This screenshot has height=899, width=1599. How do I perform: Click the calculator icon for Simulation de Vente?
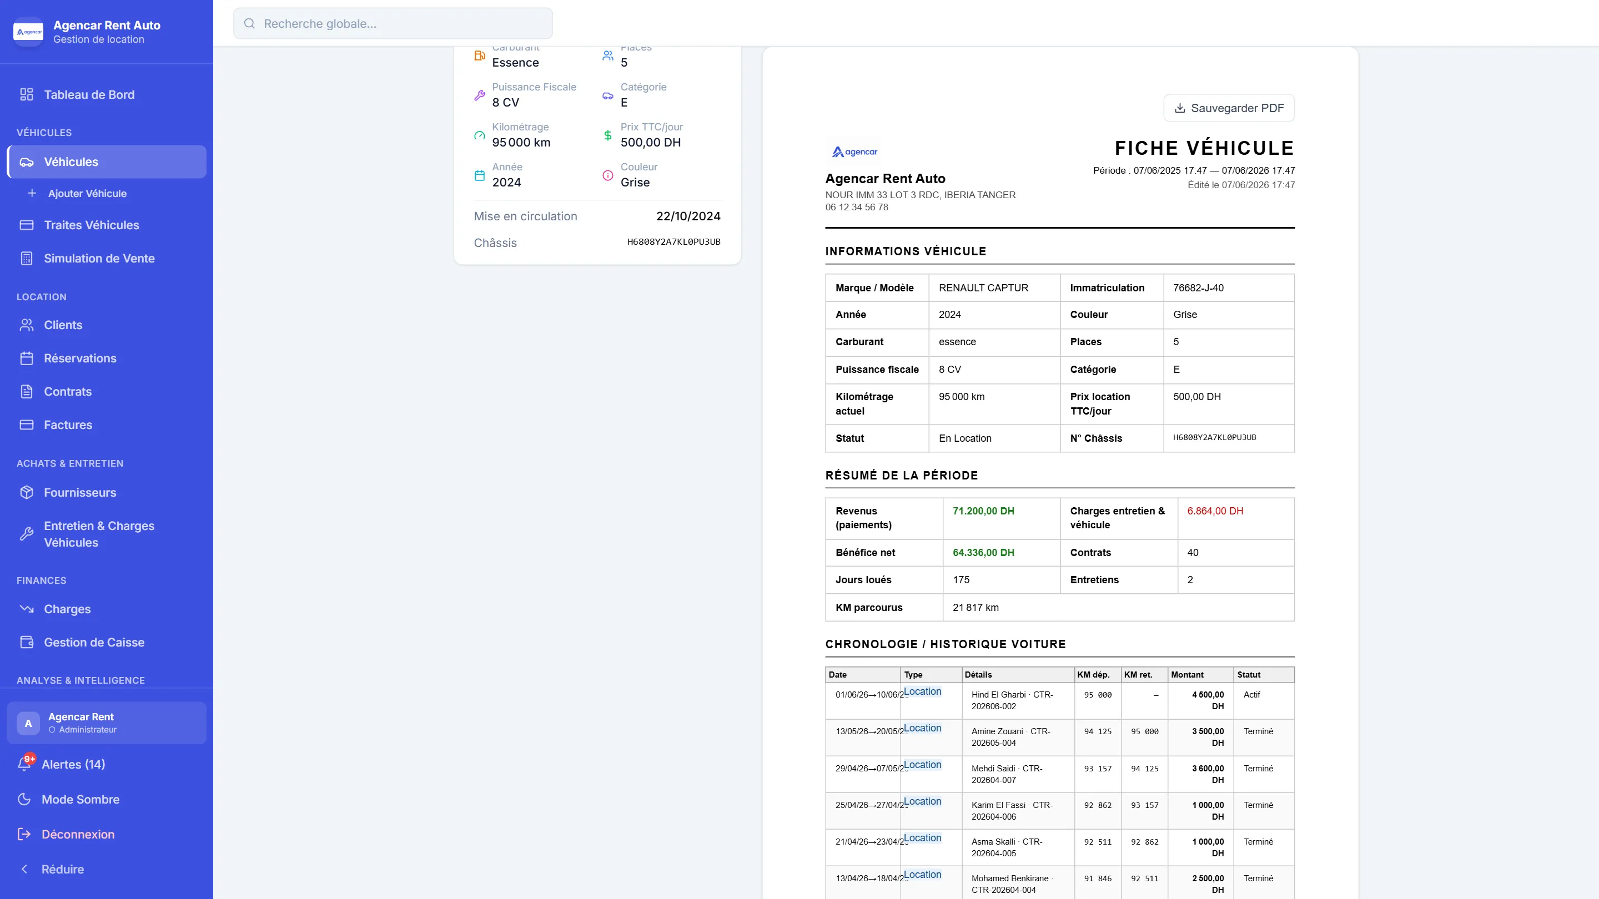click(26, 259)
